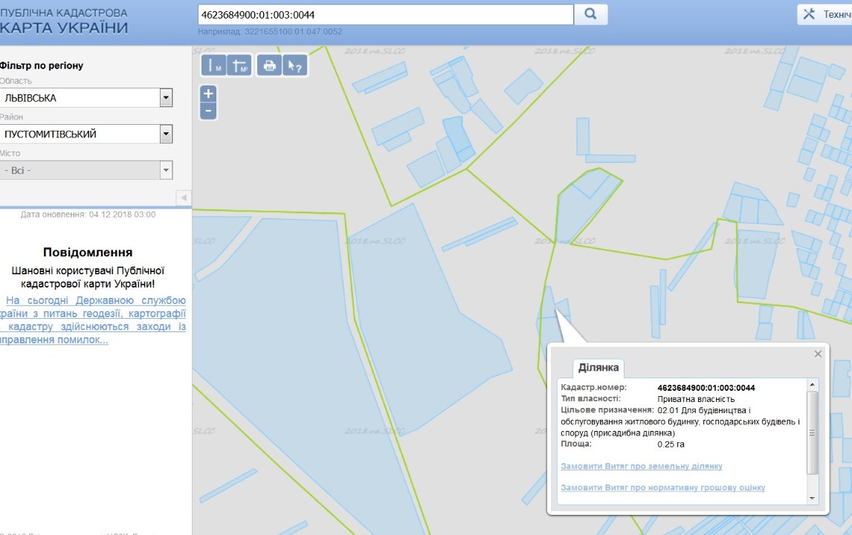Click the Карта України site logo

(x=64, y=21)
